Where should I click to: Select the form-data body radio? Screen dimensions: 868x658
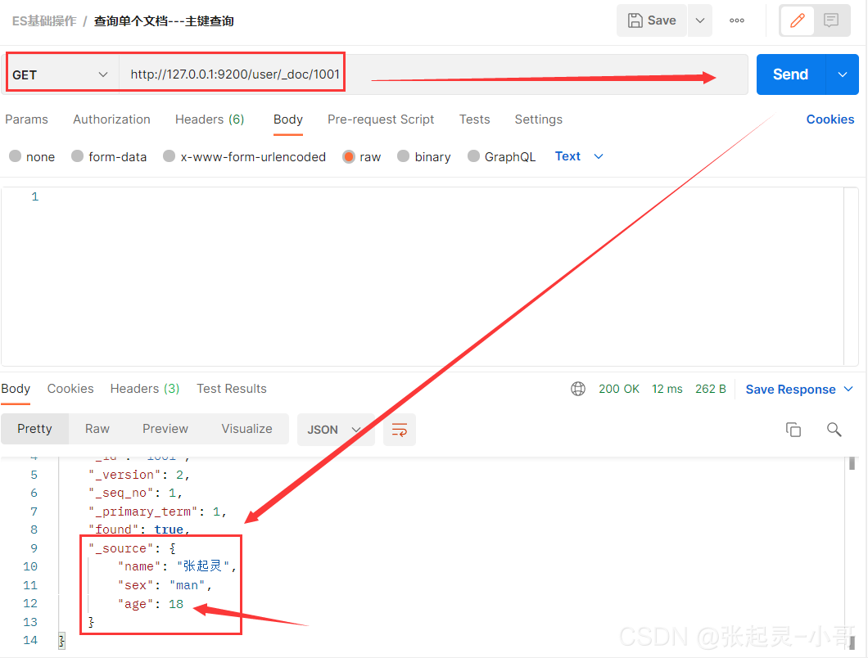click(x=78, y=156)
